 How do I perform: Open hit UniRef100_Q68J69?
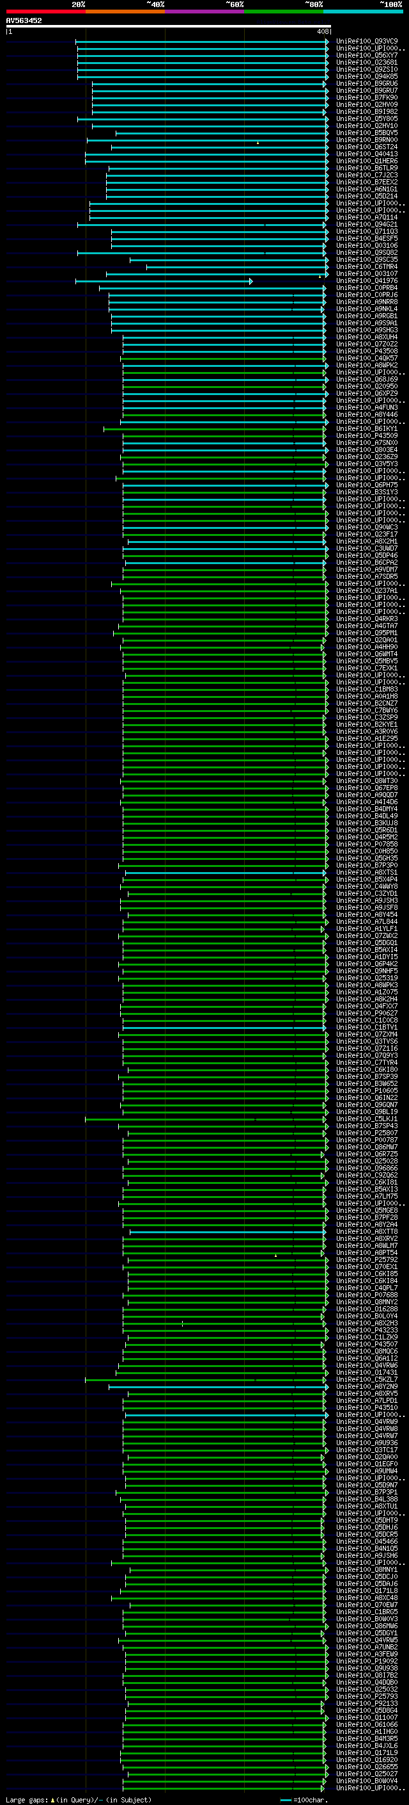(x=367, y=379)
